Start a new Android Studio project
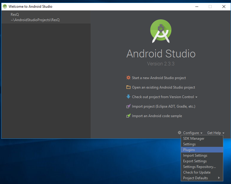 pyautogui.click(x=159, y=78)
